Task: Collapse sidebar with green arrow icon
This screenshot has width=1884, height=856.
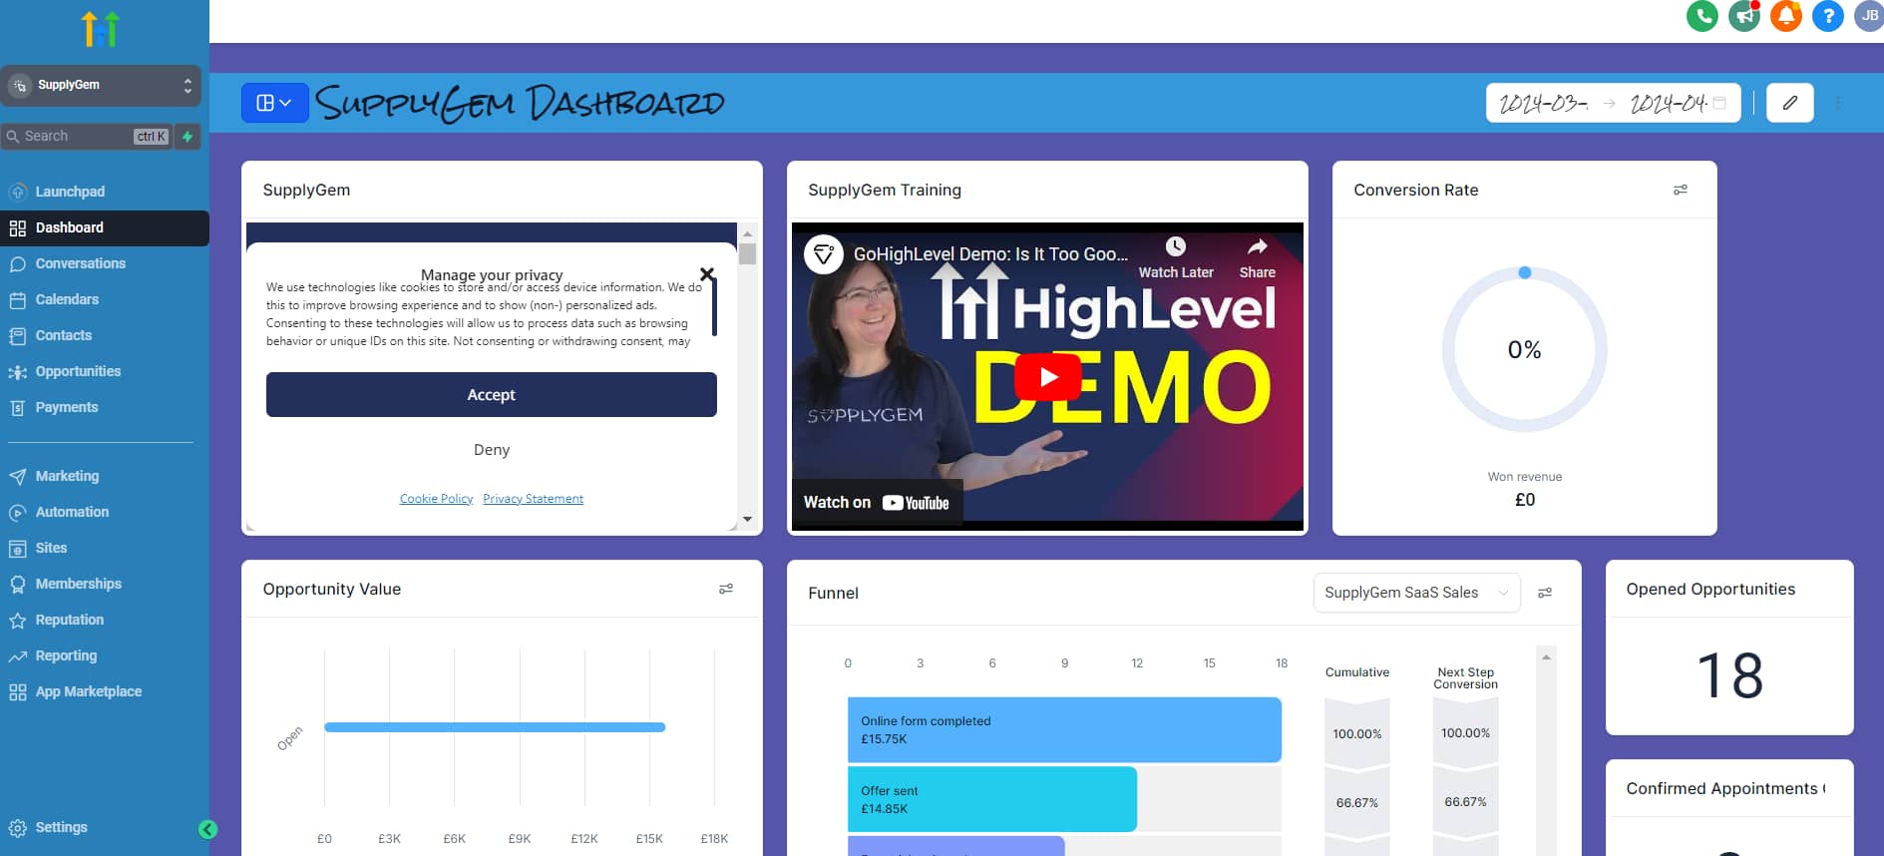Action: tap(207, 829)
